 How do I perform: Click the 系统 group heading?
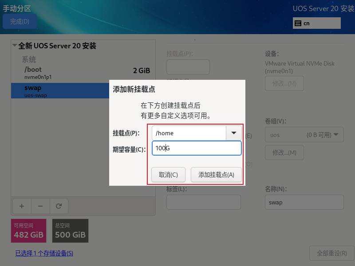pyautogui.click(x=29, y=59)
